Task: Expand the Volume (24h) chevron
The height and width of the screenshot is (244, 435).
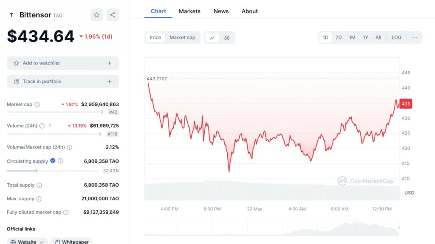Action: pyautogui.click(x=50, y=126)
